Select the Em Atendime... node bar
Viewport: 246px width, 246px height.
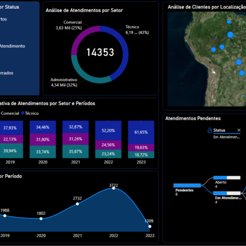227,193
